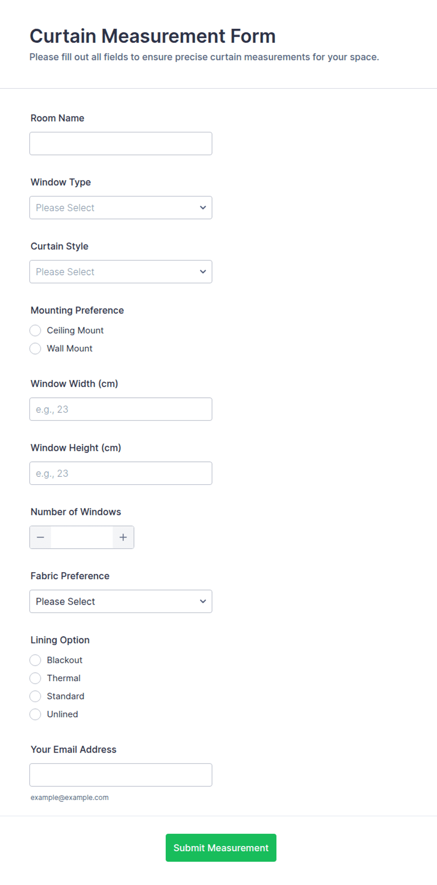Open the Curtain Style dropdown

click(x=121, y=272)
